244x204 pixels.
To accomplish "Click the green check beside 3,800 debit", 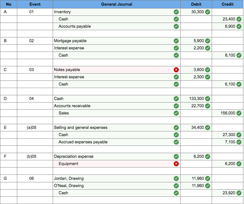I will (208, 70).
